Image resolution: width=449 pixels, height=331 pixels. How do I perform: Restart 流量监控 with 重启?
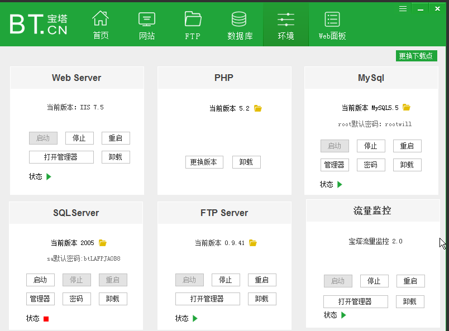point(410,281)
